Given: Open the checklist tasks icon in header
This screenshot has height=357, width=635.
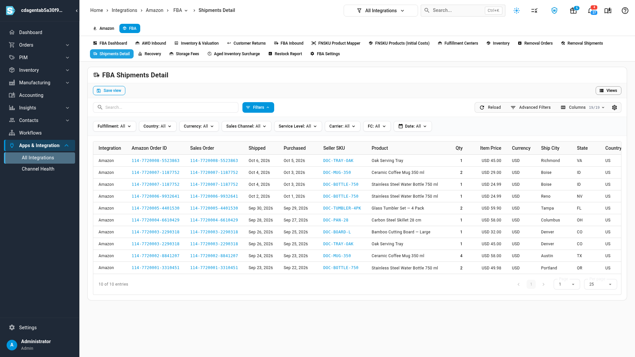Looking at the screenshot, I should [534, 11].
